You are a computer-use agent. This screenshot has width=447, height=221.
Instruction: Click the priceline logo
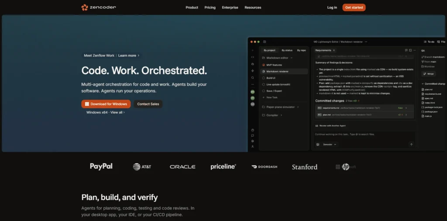coord(223,167)
